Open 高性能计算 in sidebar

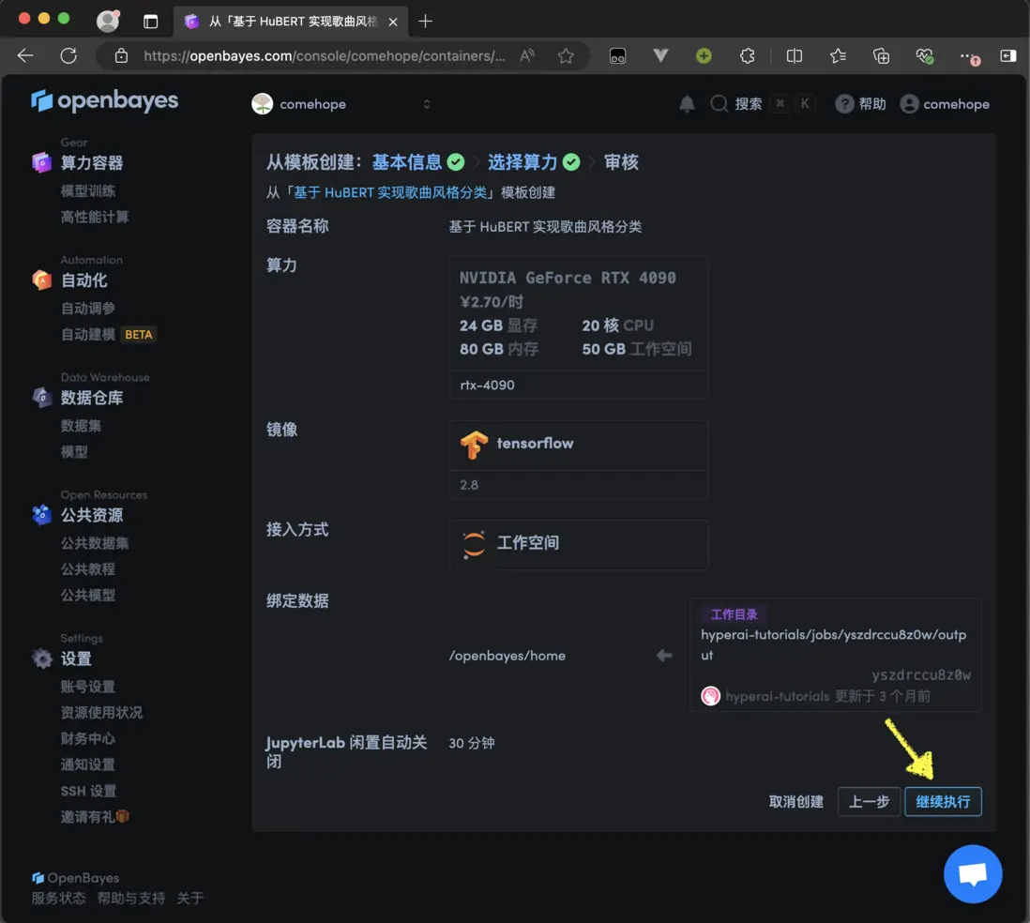click(x=95, y=217)
